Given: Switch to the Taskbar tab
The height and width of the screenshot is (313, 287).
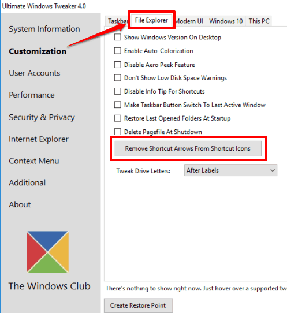Looking at the screenshot, I should (x=118, y=21).
